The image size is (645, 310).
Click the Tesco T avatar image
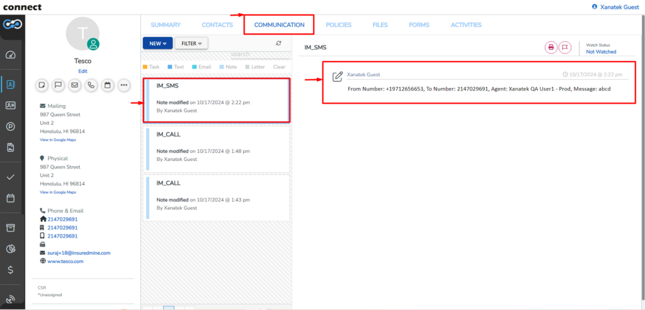pyautogui.click(x=83, y=34)
